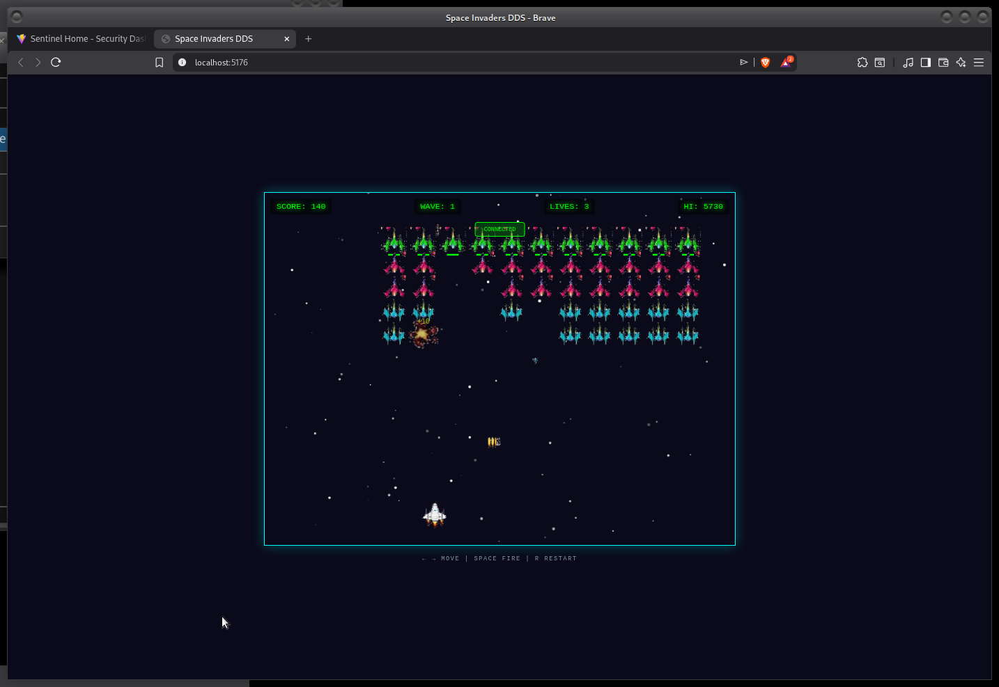
Task: Switch to the Space Invaders DDS tab
Action: (x=216, y=38)
